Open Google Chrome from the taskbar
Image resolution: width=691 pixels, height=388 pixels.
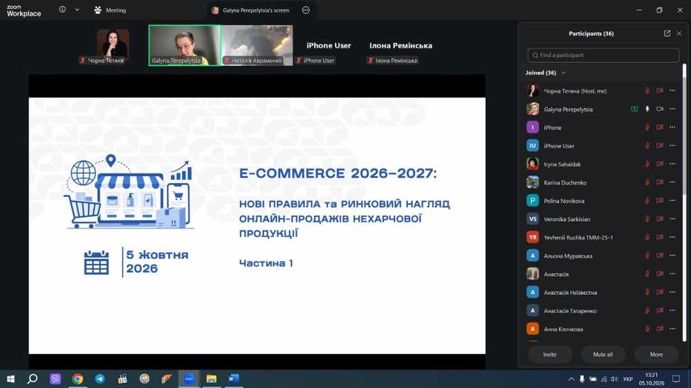[x=77, y=379]
